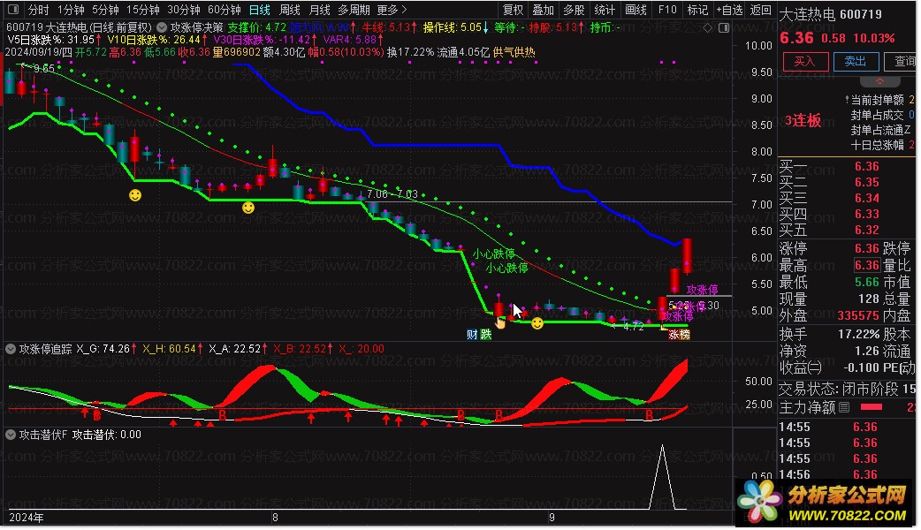Select the 15分钟 period tab
Image resolution: width=921 pixels, height=530 pixels.
(142, 10)
